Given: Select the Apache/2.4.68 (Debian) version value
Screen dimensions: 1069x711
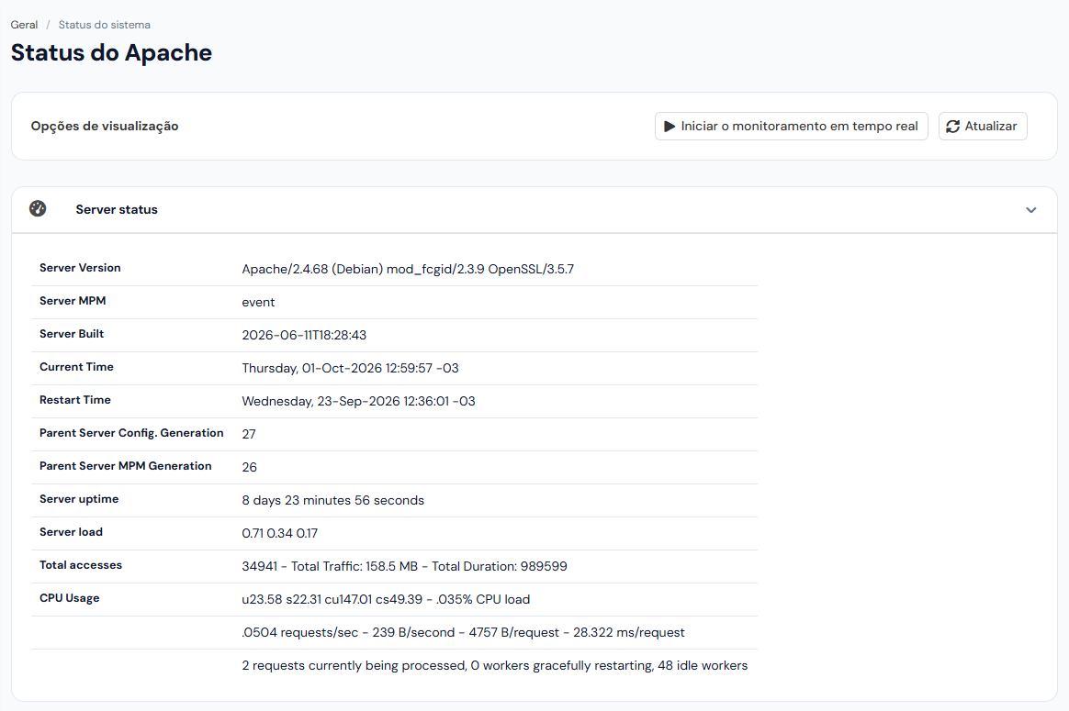Looking at the screenshot, I should (x=408, y=269).
